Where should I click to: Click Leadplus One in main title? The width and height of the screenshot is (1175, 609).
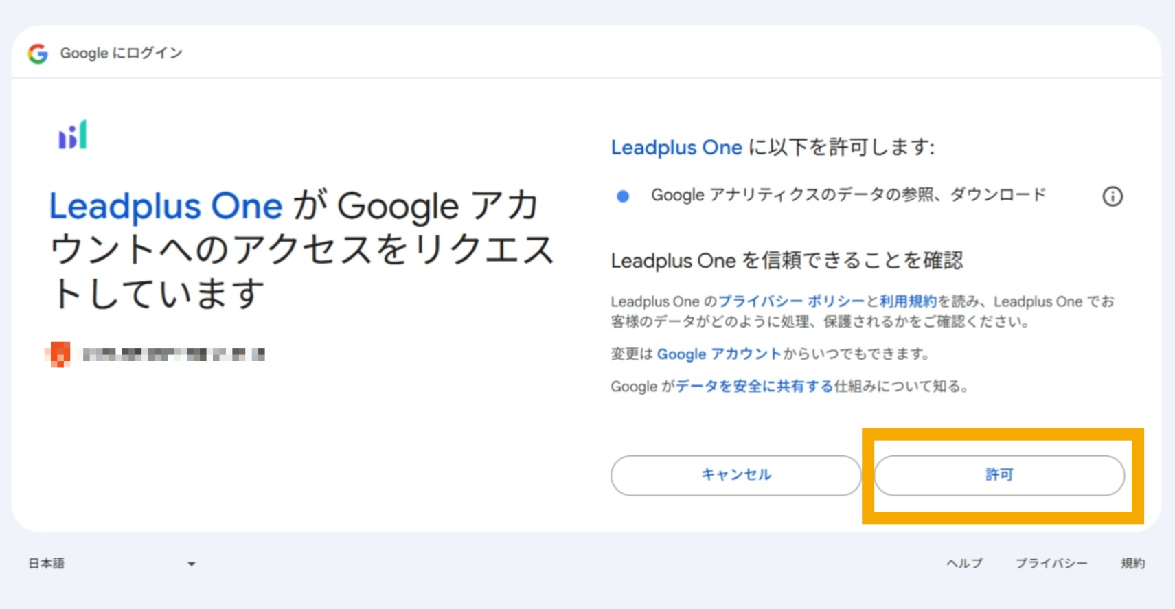click(x=166, y=206)
